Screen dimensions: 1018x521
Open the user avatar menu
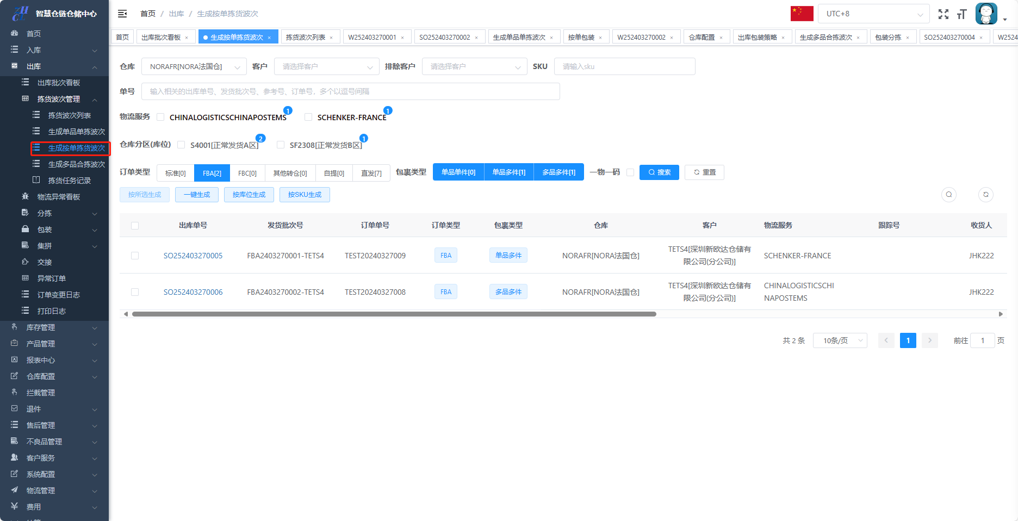click(x=986, y=14)
